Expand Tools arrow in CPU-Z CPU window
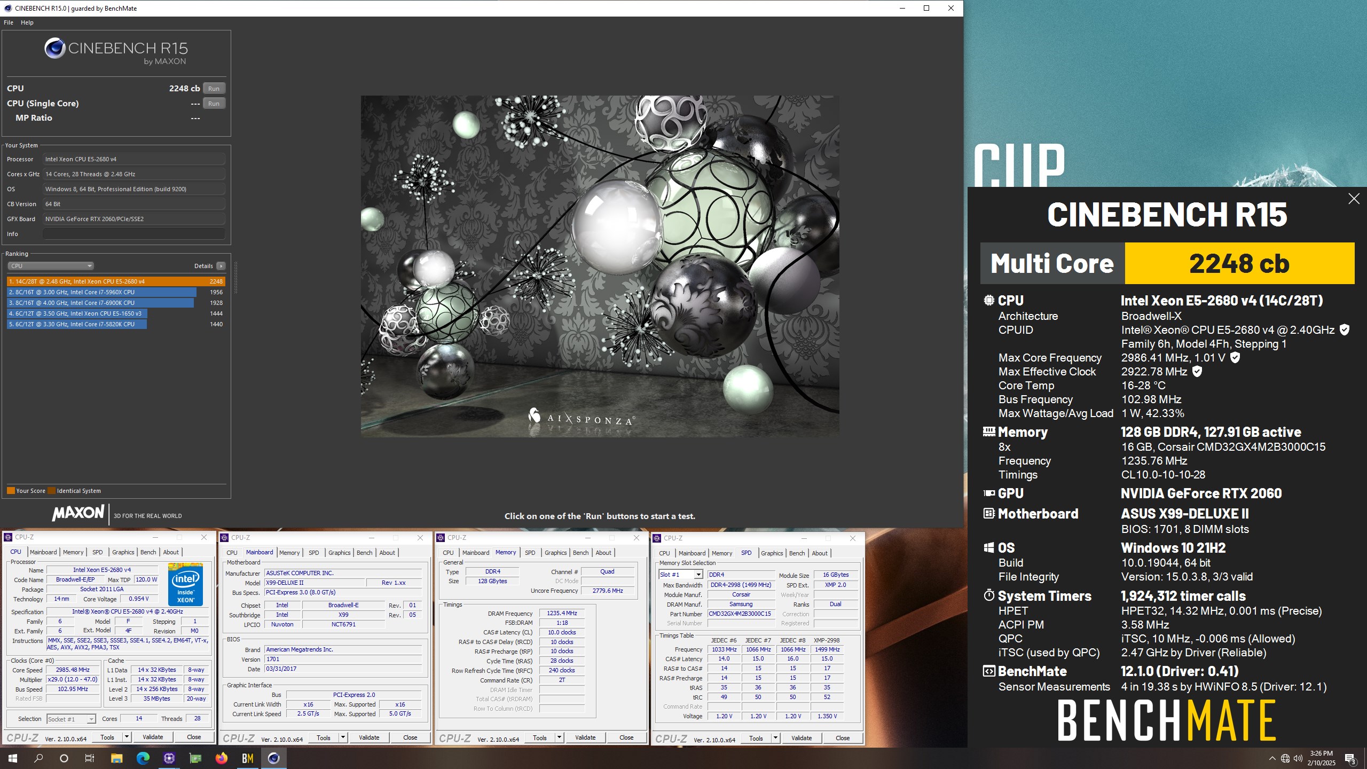1367x769 pixels. click(x=127, y=737)
